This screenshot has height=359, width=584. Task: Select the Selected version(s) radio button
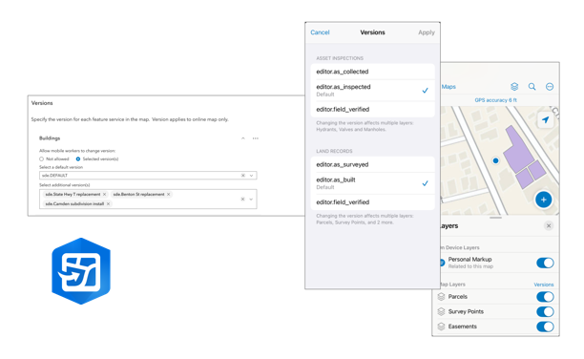[78, 158]
